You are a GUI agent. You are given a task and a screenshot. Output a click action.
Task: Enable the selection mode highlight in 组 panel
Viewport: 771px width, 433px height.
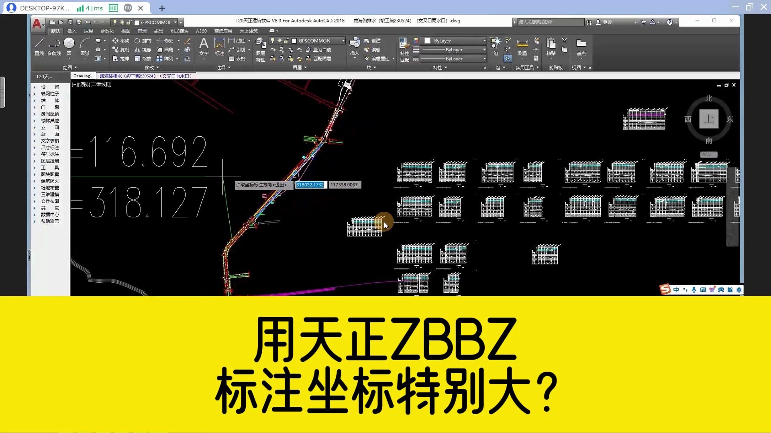tap(507, 59)
